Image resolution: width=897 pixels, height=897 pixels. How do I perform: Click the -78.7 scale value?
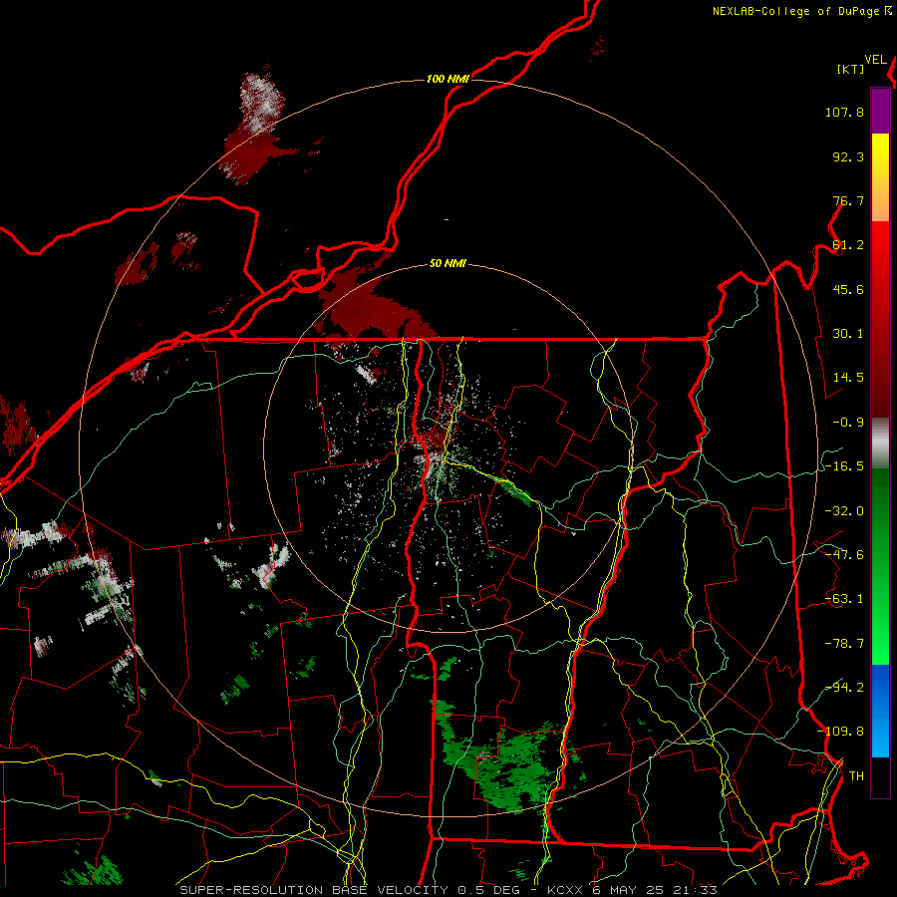(x=844, y=644)
